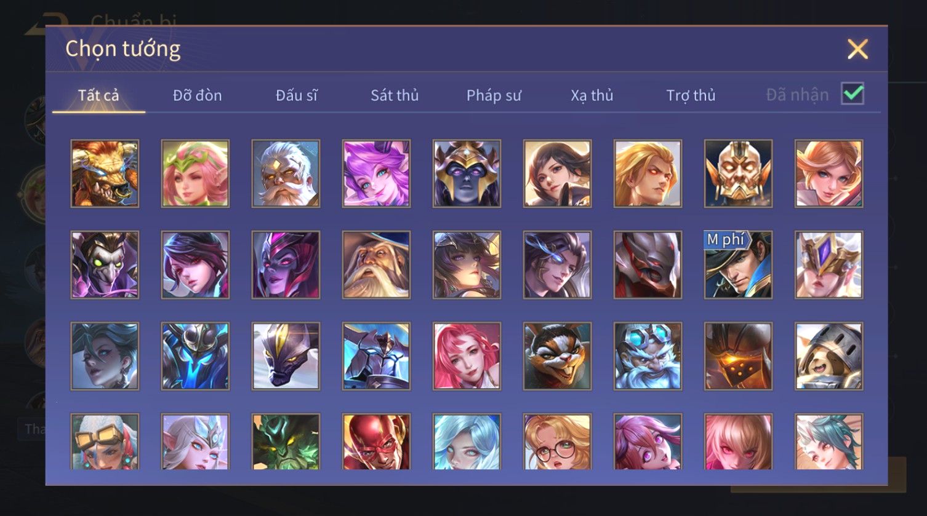Pick the green forest monster hero portrait

point(286,442)
